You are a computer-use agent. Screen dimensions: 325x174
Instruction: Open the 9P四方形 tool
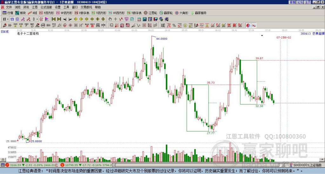tap(64, 13)
